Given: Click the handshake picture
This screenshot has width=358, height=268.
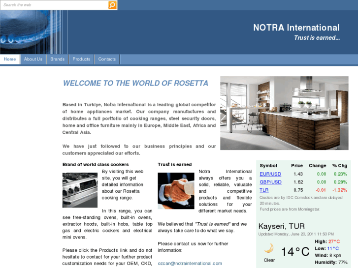Looking at the screenshot, I should coord(176,191).
